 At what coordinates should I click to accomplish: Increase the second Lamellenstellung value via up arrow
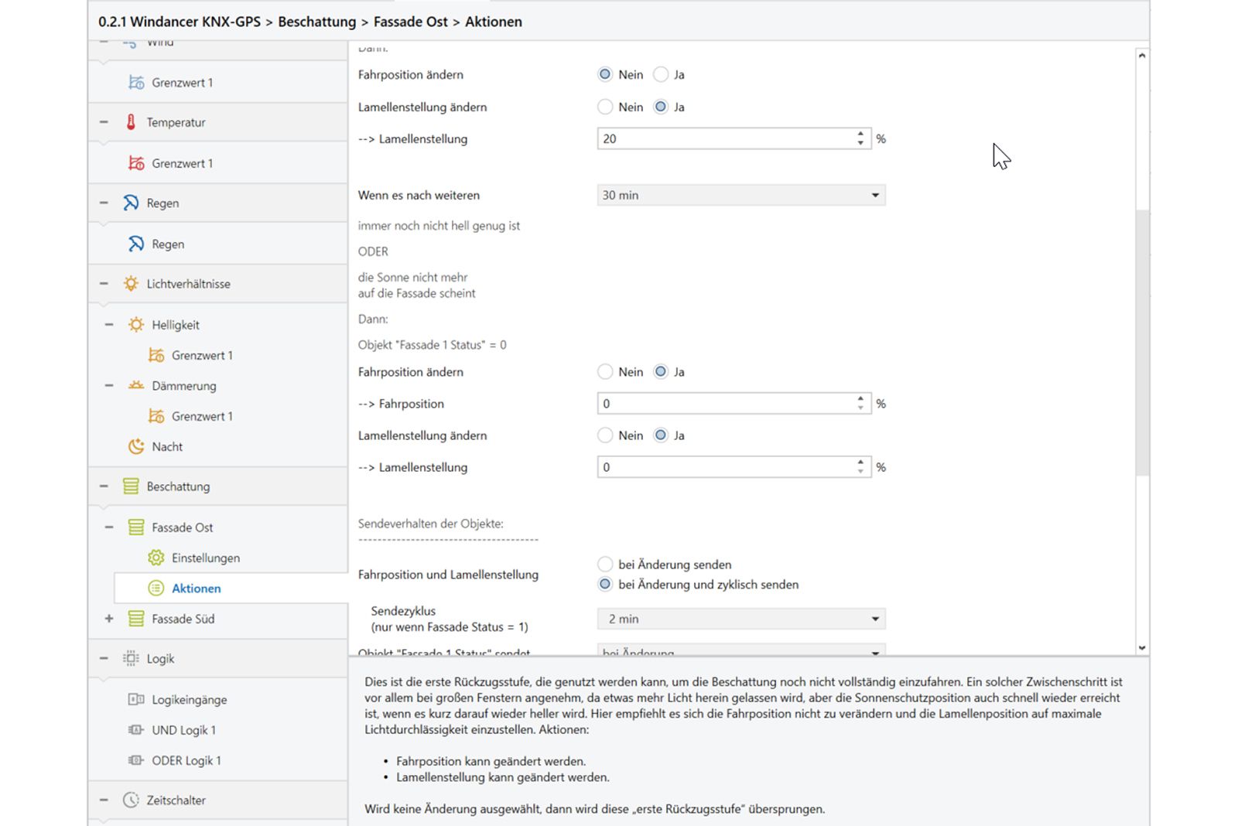861,462
